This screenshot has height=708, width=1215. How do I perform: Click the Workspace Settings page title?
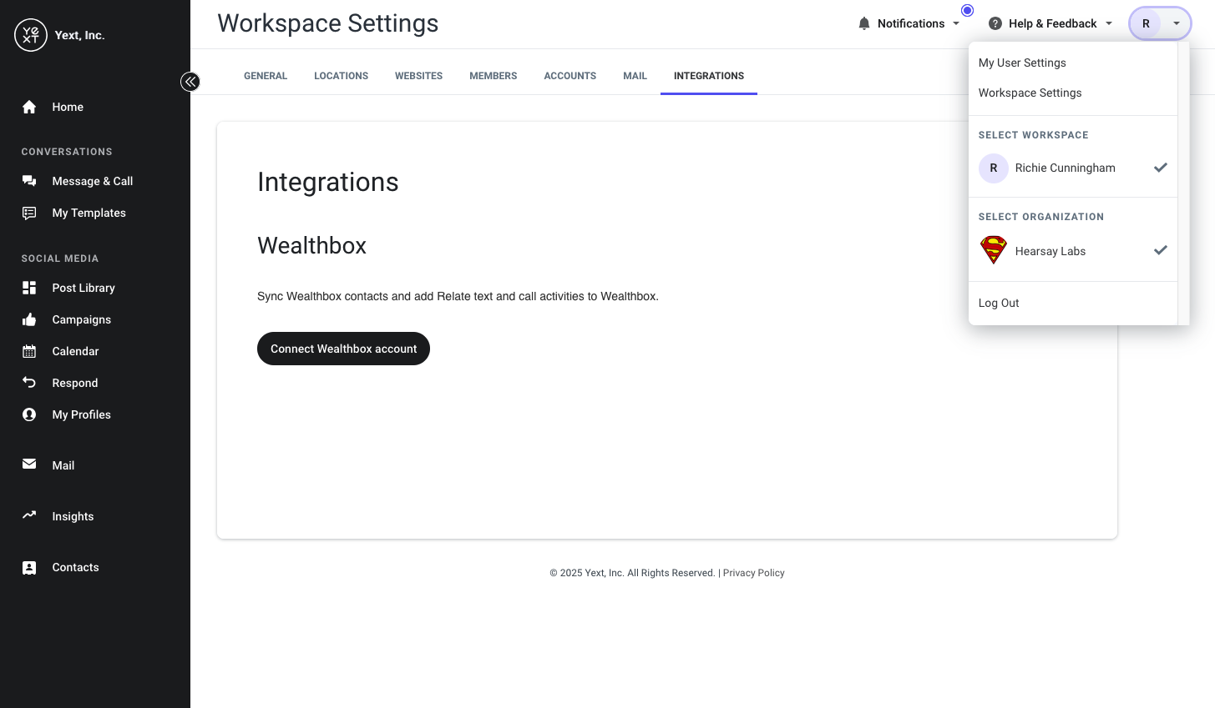pyautogui.click(x=327, y=23)
